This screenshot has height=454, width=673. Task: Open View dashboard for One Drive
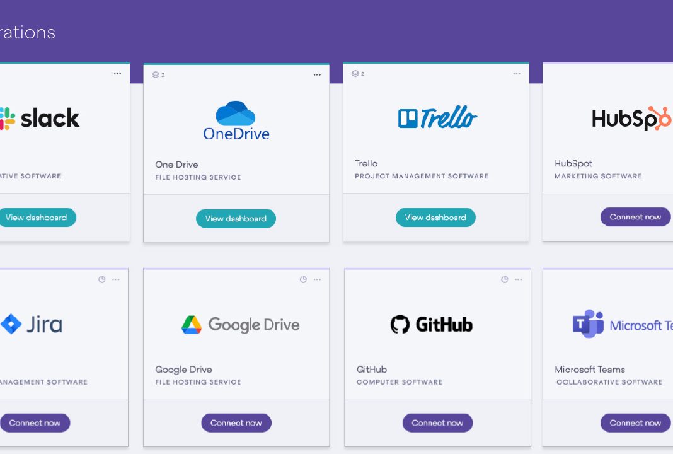[236, 219]
